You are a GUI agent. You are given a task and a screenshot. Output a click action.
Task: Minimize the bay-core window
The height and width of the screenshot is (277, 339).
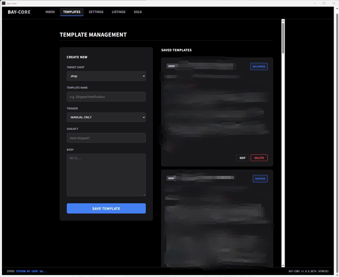tap(315, 3)
